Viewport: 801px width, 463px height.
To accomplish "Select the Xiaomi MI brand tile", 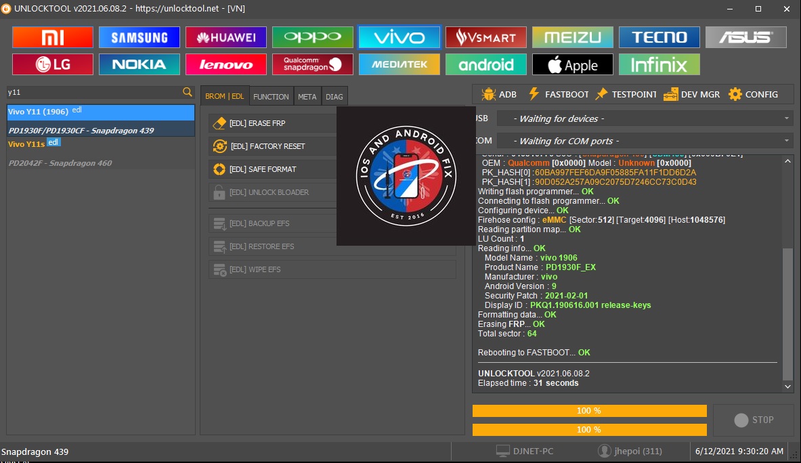I will click(53, 37).
